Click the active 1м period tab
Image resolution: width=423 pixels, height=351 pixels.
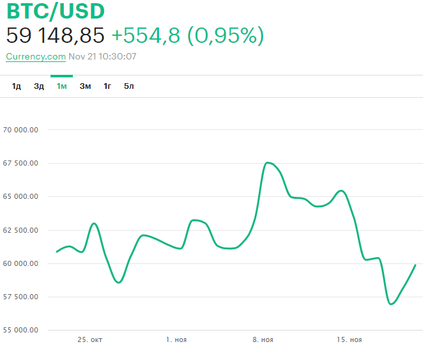tap(62, 86)
